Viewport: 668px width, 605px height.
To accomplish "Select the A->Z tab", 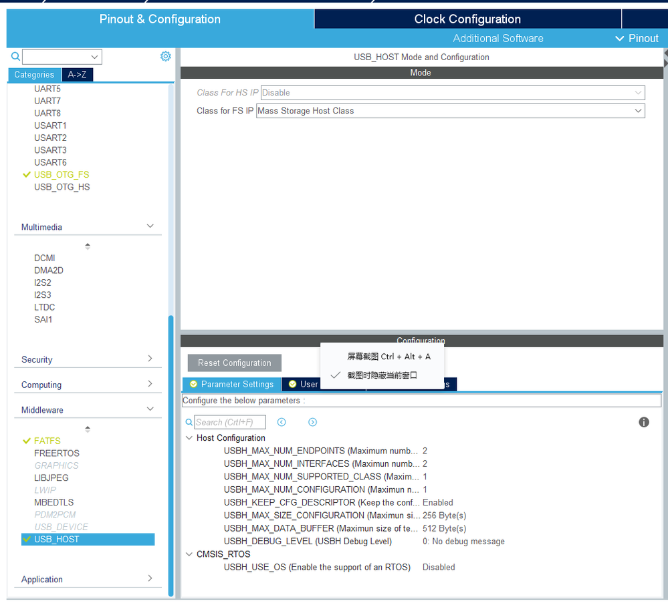I will coord(77,74).
